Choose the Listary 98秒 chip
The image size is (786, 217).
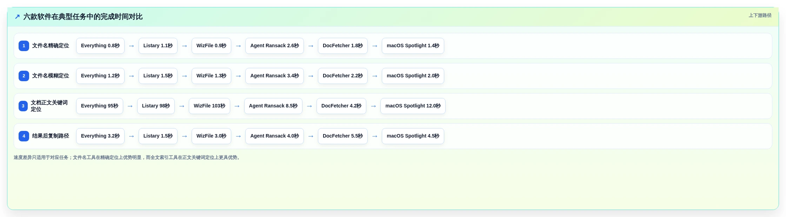coord(156,106)
